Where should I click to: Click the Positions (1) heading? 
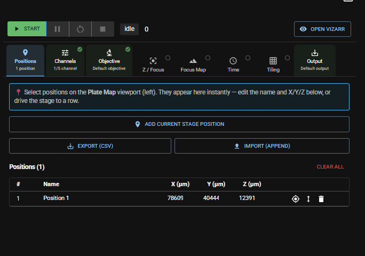click(x=27, y=167)
